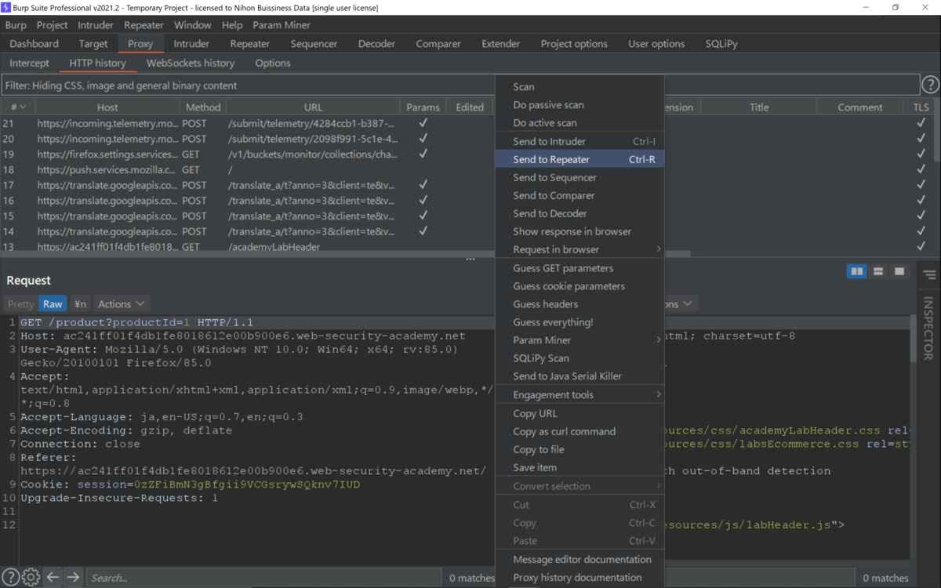Open Message editor documentation
Viewport: 941px width, 588px height.
pyautogui.click(x=579, y=559)
